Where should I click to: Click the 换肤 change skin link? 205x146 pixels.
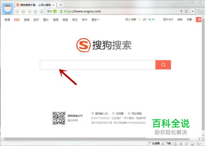tap(180, 20)
